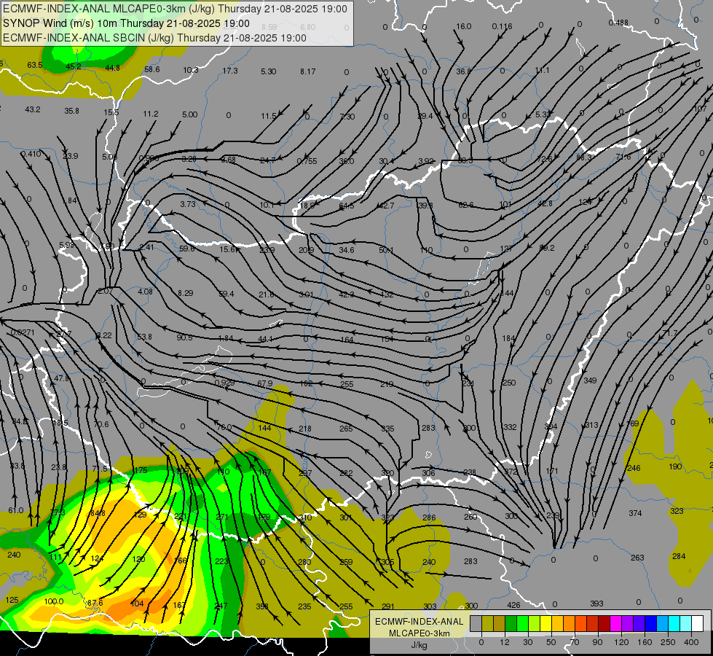This screenshot has height=656, width=713.
Task: Click the legend label ECMWF-INDEX-ANAL
Action: [x=419, y=622]
